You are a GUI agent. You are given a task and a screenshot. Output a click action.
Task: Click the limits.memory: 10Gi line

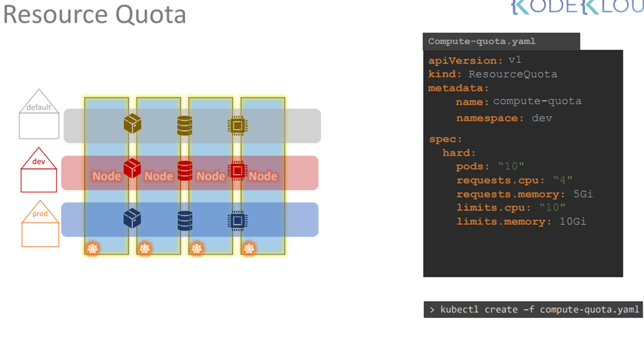coord(521,221)
